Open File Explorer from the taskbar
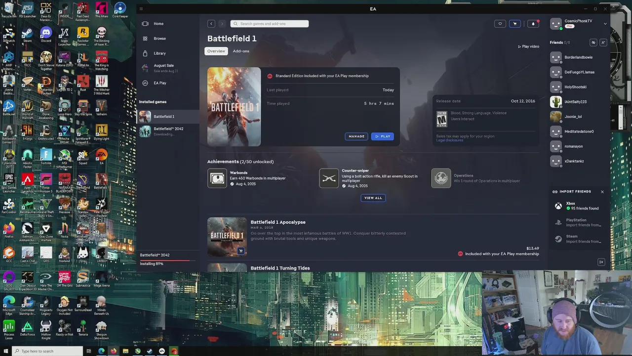The image size is (632, 356). click(125, 351)
